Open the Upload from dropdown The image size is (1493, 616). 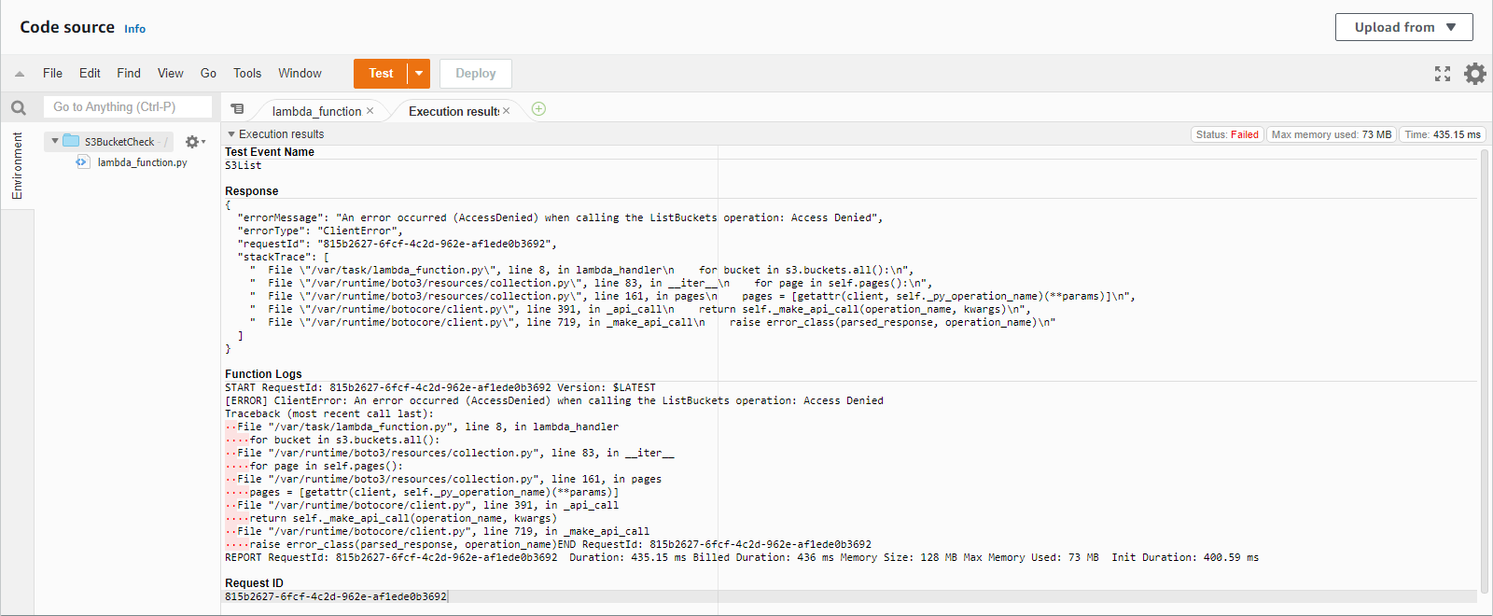[1403, 27]
